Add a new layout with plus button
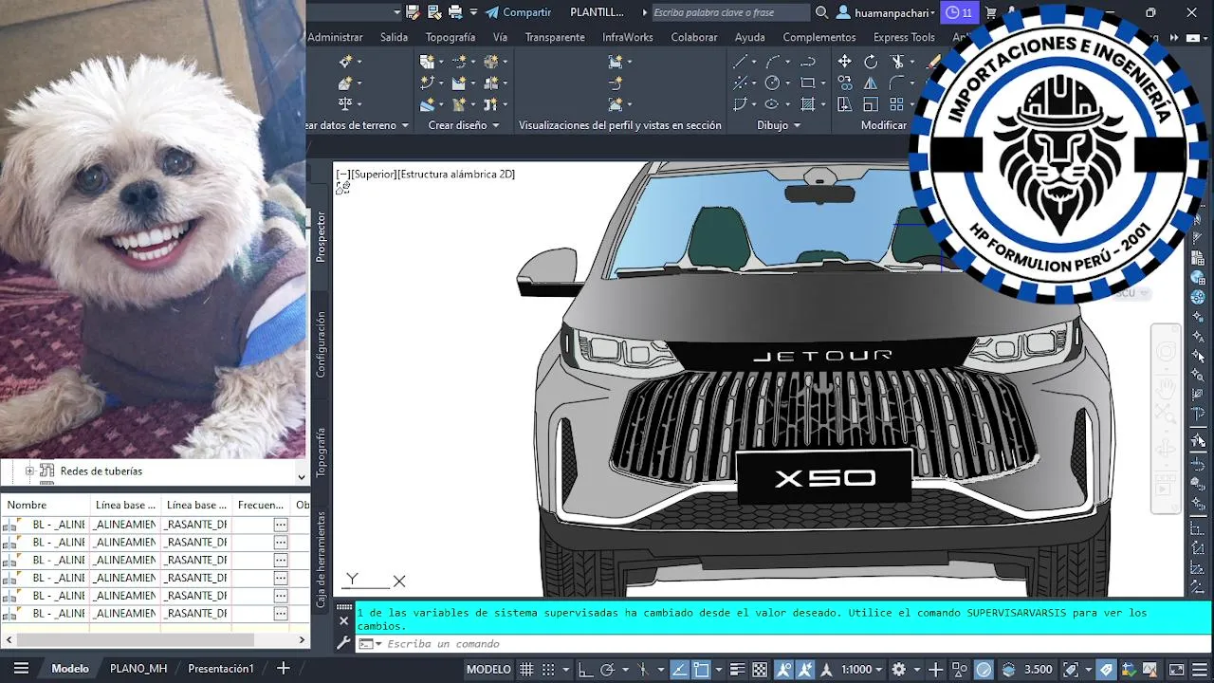This screenshot has height=683, width=1214. tap(283, 669)
